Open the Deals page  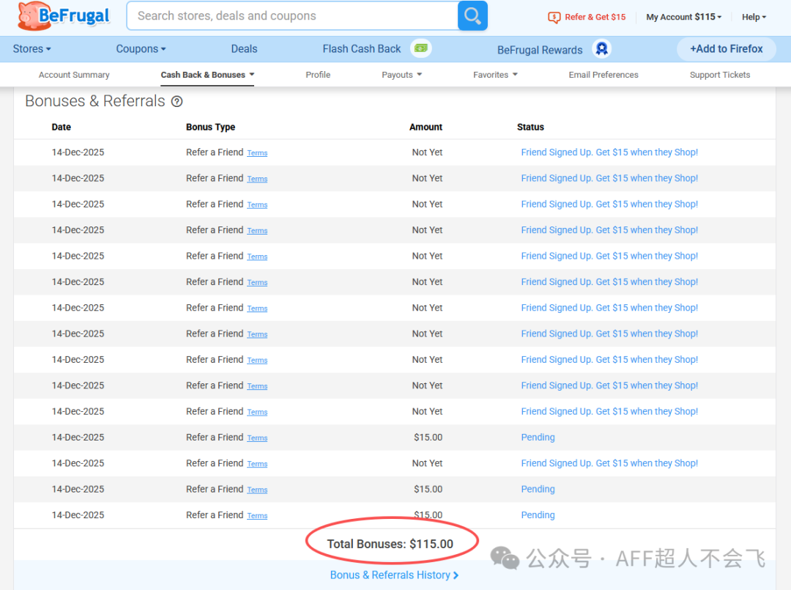click(x=244, y=49)
